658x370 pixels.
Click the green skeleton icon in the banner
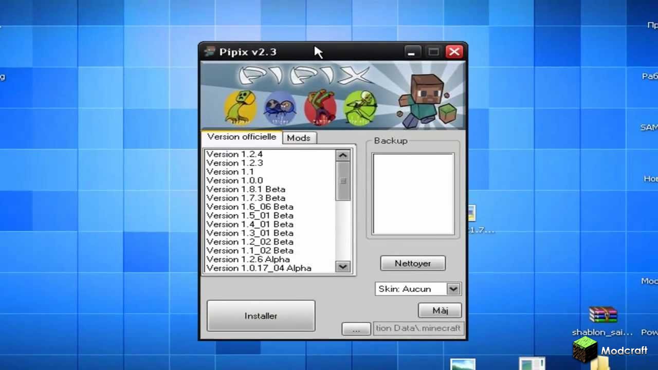pyautogui.click(x=360, y=106)
